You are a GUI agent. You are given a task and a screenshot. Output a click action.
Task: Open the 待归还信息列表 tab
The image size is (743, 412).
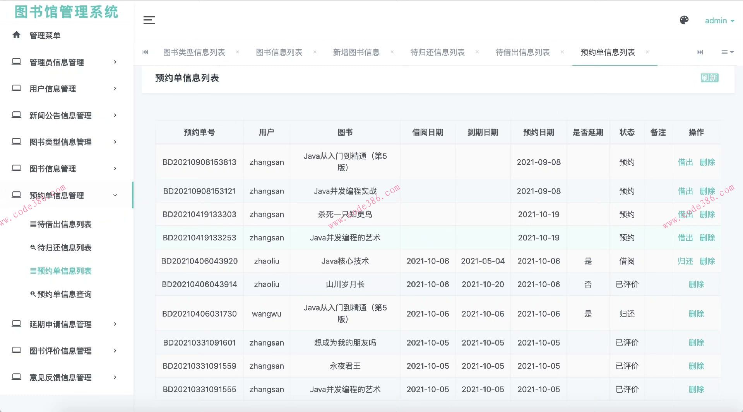point(437,52)
